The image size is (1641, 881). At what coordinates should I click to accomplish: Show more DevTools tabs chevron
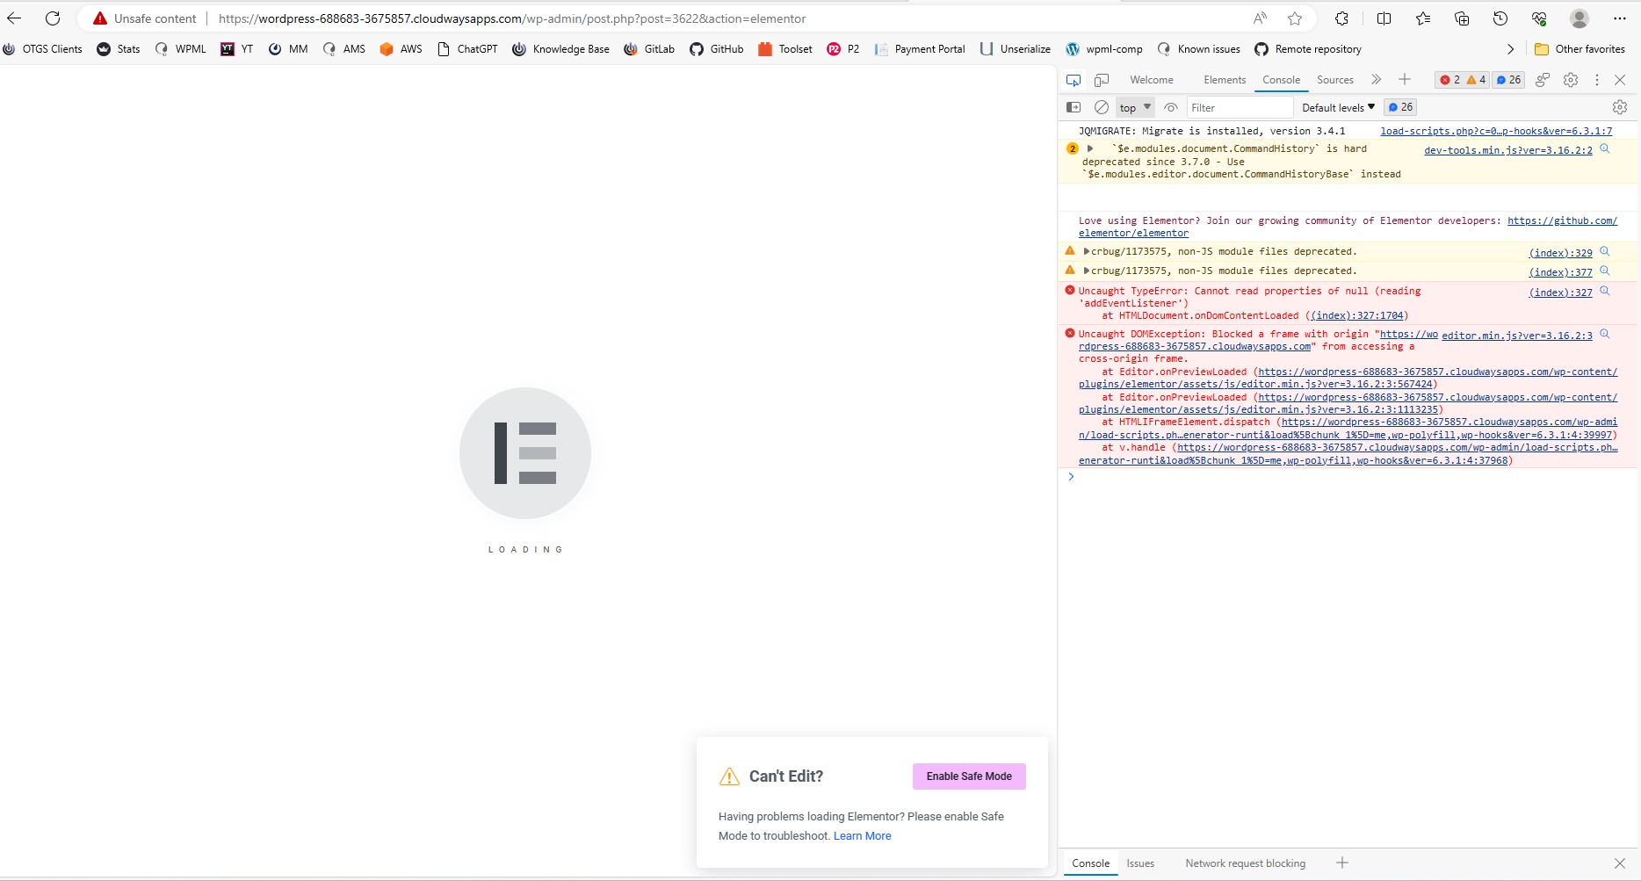pos(1377,80)
